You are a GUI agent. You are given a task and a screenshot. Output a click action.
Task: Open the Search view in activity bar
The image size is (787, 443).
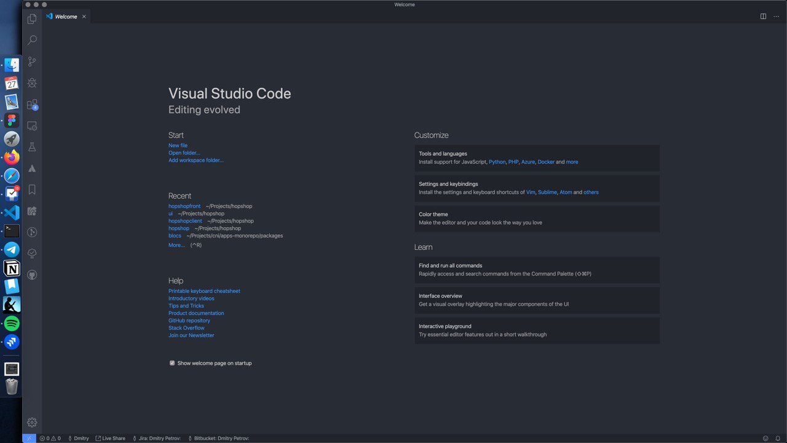[x=32, y=40]
